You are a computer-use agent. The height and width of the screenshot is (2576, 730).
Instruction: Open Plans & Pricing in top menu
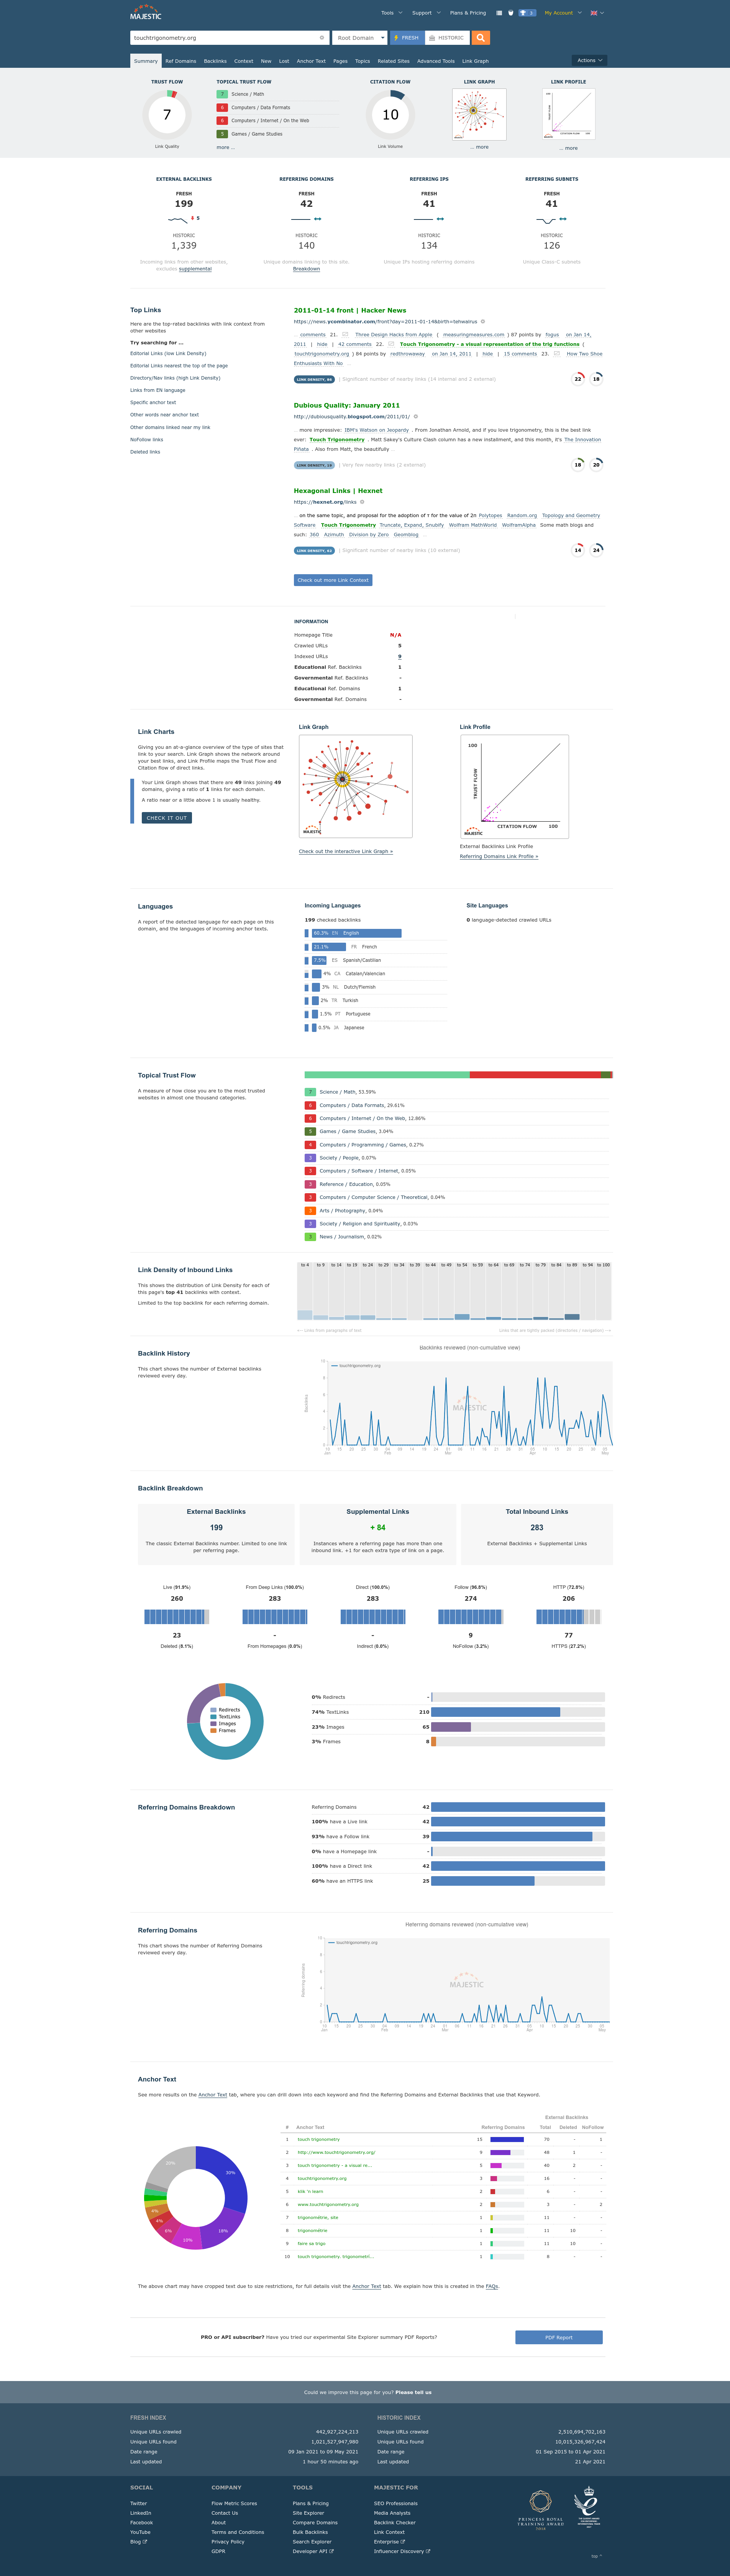coord(468,13)
